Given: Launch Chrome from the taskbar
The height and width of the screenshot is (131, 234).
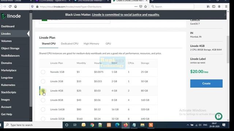Looking at the screenshot, I should point(92,125).
